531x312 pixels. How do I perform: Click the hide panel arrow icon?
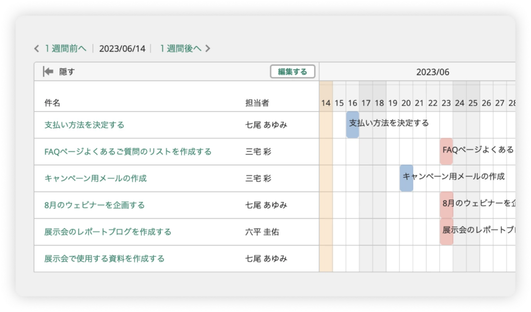click(48, 72)
